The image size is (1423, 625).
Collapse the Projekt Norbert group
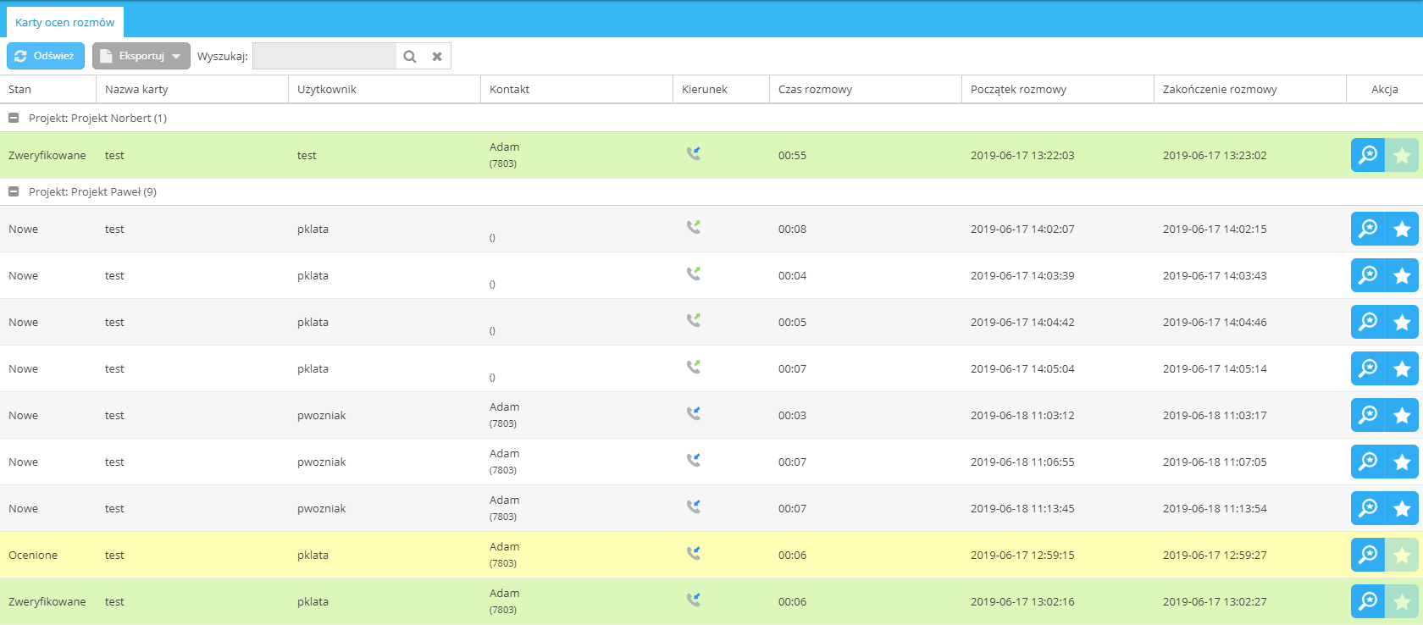(x=14, y=118)
